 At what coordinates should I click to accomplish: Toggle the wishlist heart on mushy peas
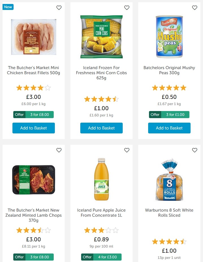(x=195, y=8)
